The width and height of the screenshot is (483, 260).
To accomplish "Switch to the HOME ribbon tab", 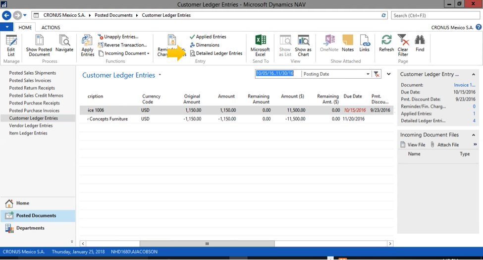I will tap(25, 27).
